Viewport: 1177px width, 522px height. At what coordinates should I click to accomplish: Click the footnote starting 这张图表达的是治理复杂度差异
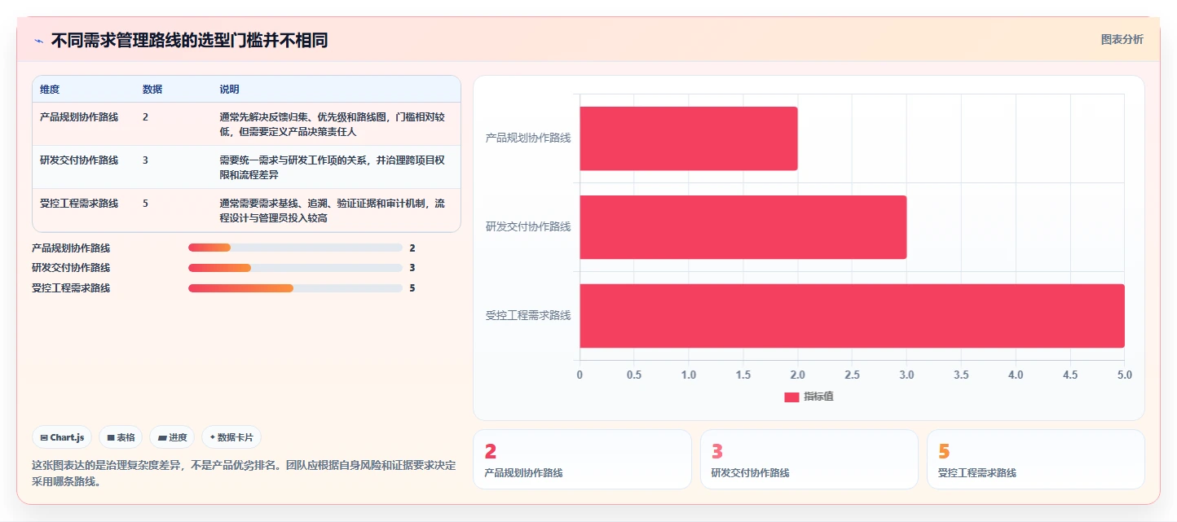pos(244,473)
